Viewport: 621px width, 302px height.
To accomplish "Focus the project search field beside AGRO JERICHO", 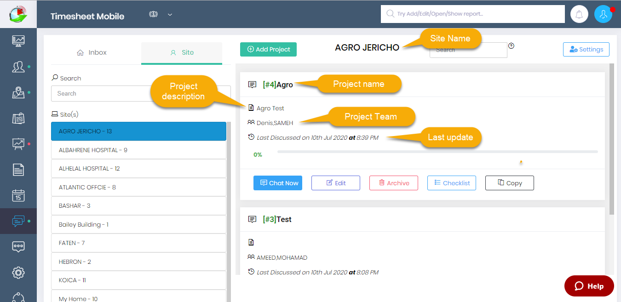I will pos(468,50).
